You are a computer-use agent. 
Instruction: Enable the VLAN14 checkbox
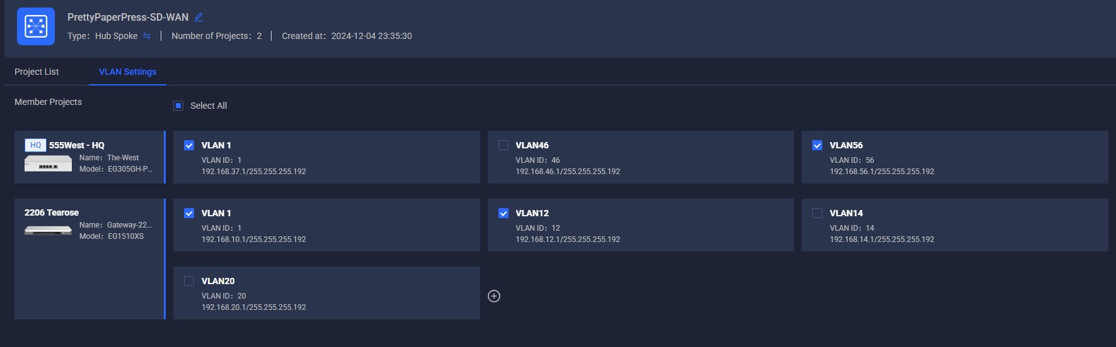point(817,213)
